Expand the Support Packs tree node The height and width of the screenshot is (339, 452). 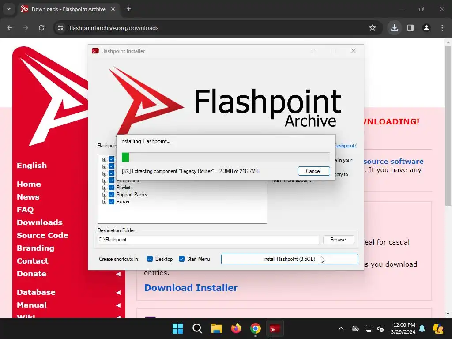click(x=104, y=195)
